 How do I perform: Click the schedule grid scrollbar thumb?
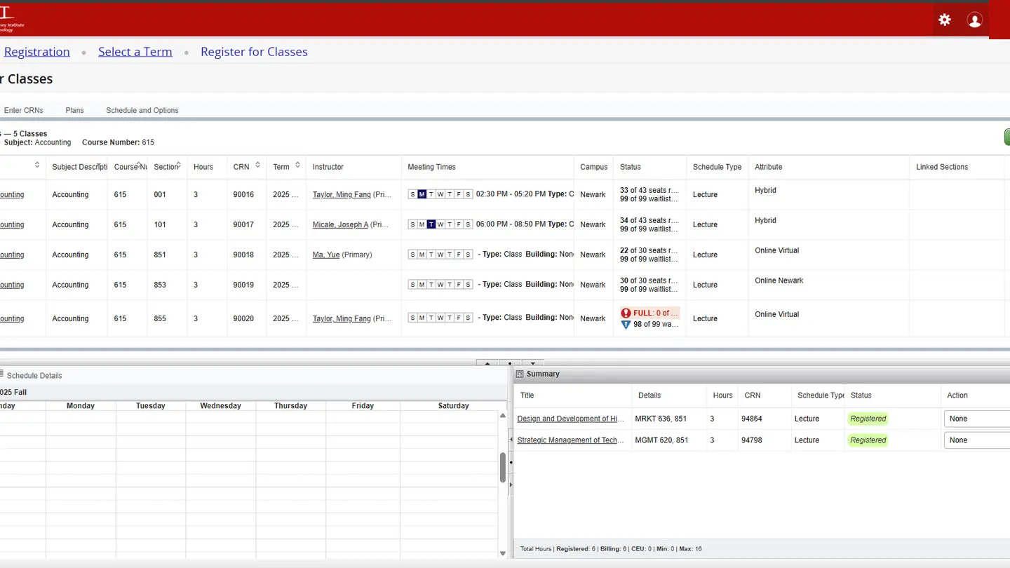503,468
